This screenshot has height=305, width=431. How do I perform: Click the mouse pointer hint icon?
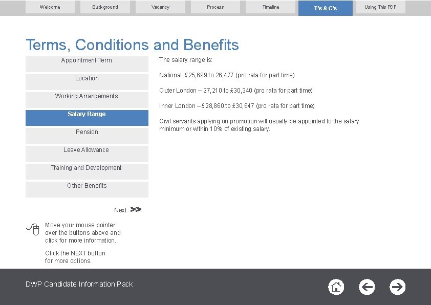(33, 229)
